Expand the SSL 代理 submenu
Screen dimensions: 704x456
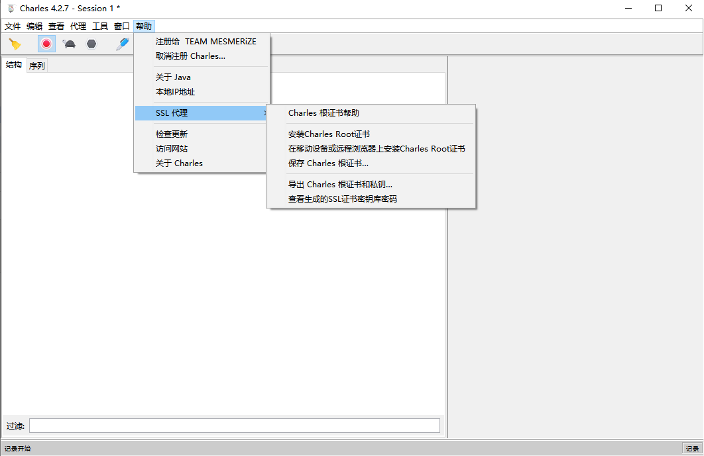click(202, 113)
